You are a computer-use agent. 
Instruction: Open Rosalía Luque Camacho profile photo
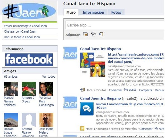[x=11, y=120]
